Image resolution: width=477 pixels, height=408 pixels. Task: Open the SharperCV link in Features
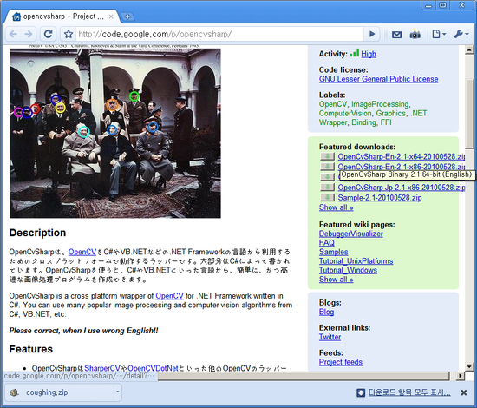click(102, 368)
